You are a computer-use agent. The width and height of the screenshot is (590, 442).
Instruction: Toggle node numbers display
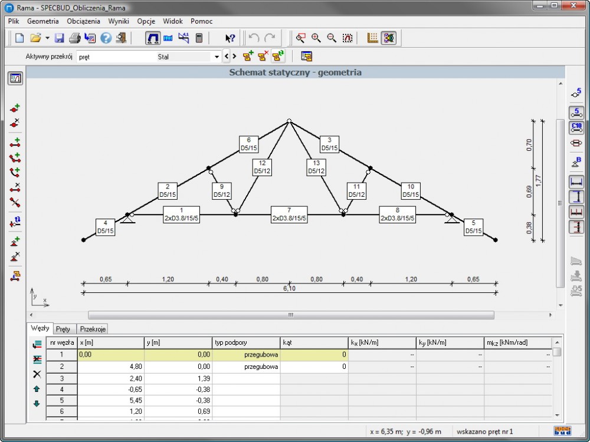pyautogui.click(x=576, y=93)
